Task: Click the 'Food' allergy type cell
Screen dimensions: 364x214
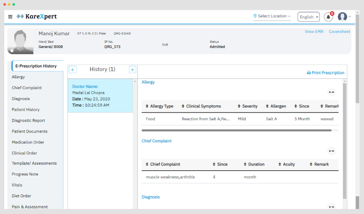Action: click(x=150, y=119)
